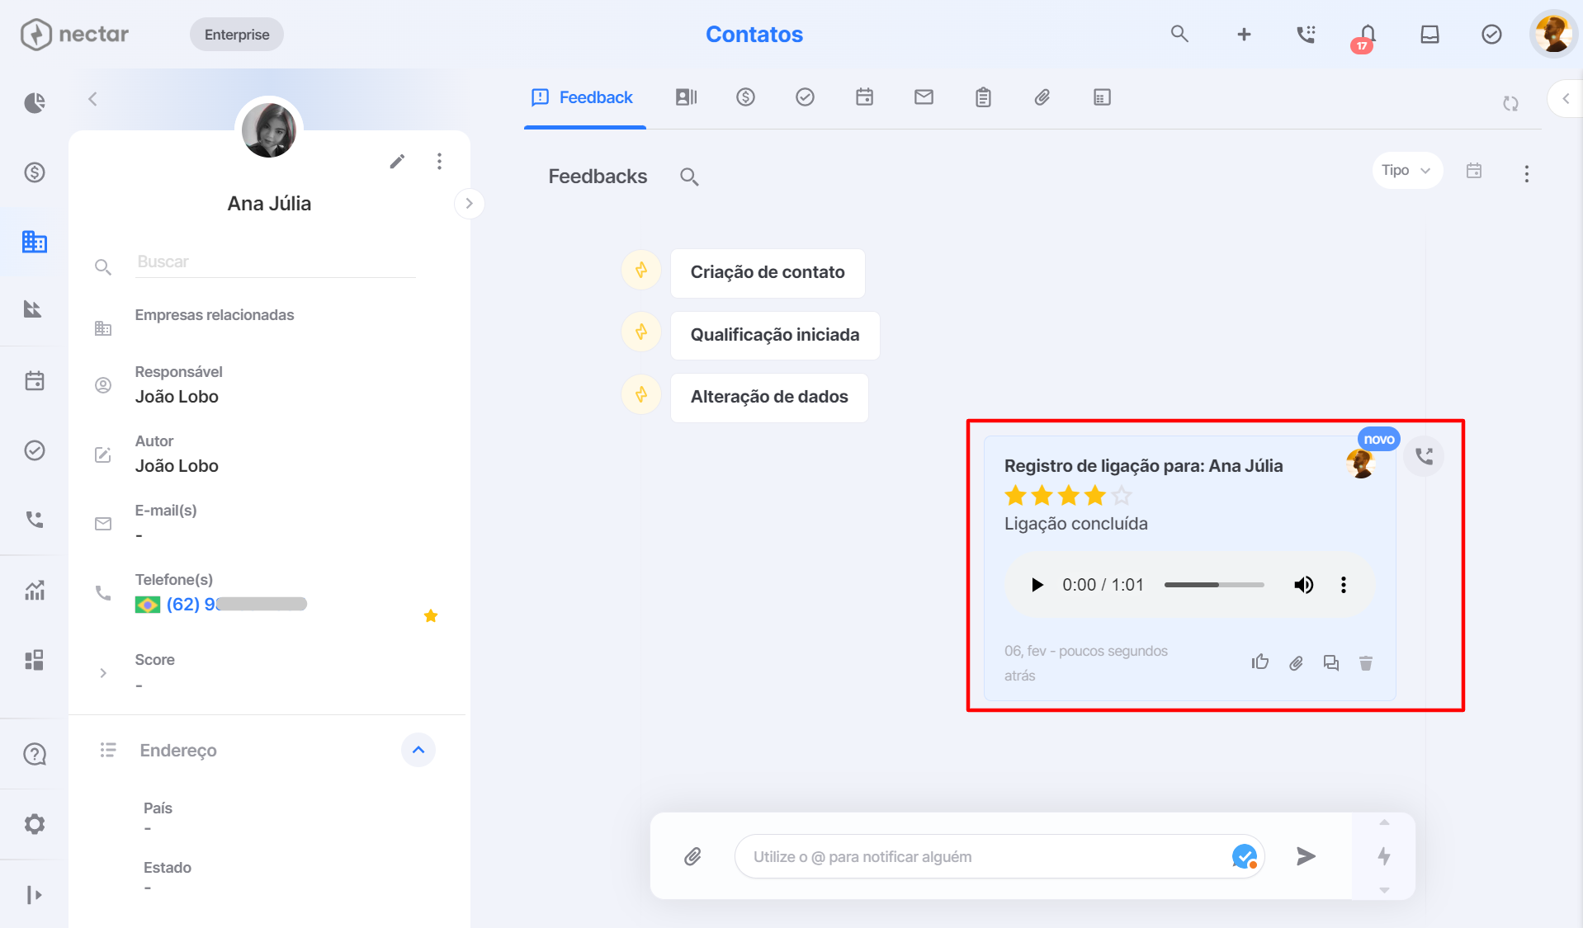
Task: Open the Tipo filter dropdown
Action: (1406, 171)
